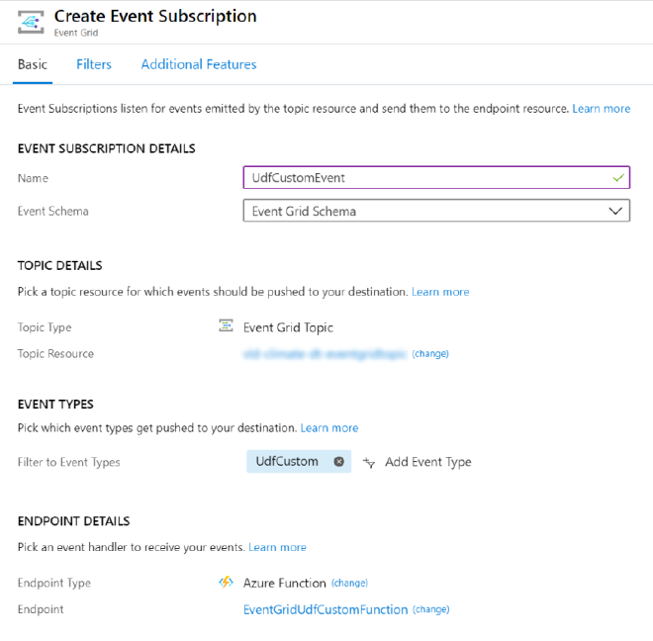The height and width of the screenshot is (641, 653).
Task: Click change next to Topic Resource
Action: click(x=430, y=354)
